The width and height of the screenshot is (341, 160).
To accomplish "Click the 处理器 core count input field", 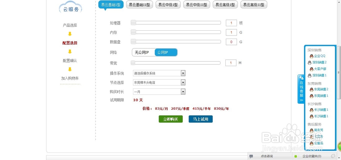I will (x=232, y=23).
